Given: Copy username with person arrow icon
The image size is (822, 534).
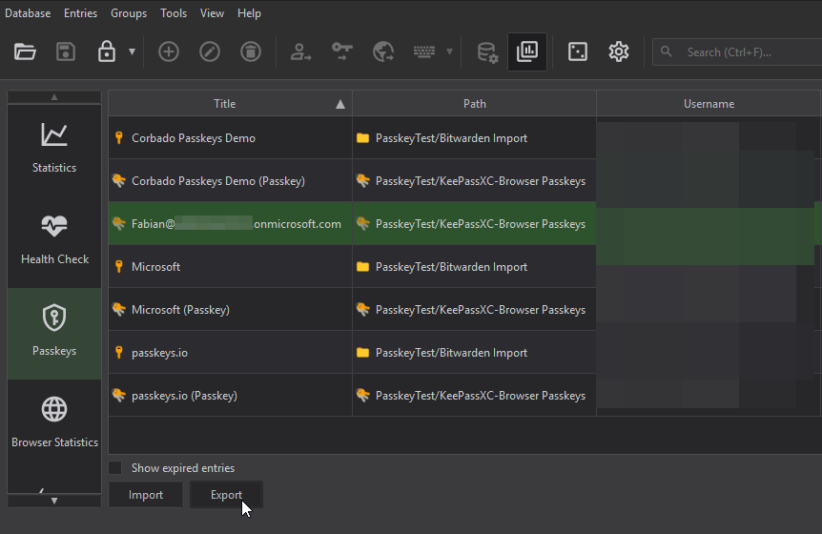Looking at the screenshot, I should coord(301,51).
